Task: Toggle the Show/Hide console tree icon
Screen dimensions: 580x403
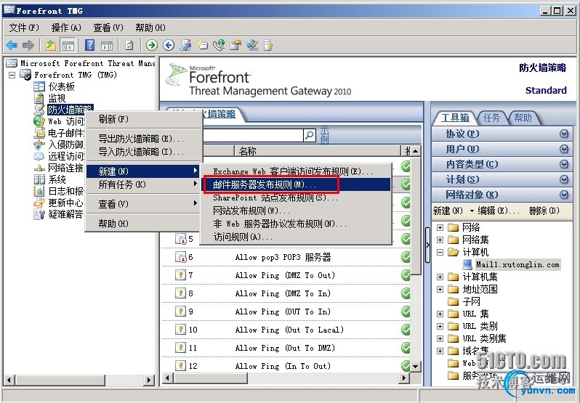Action: [x=68, y=46]
